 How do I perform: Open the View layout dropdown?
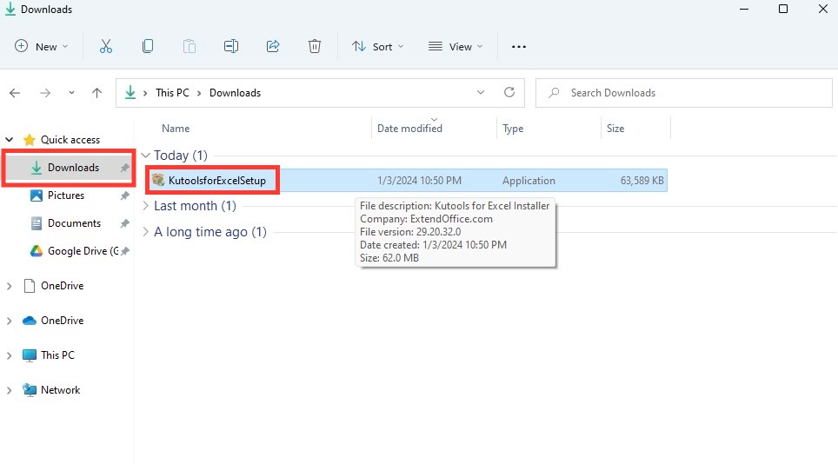[x=456, y=46]
